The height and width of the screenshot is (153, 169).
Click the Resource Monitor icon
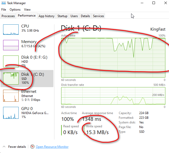pyautogui.click(x=32, y=147)
